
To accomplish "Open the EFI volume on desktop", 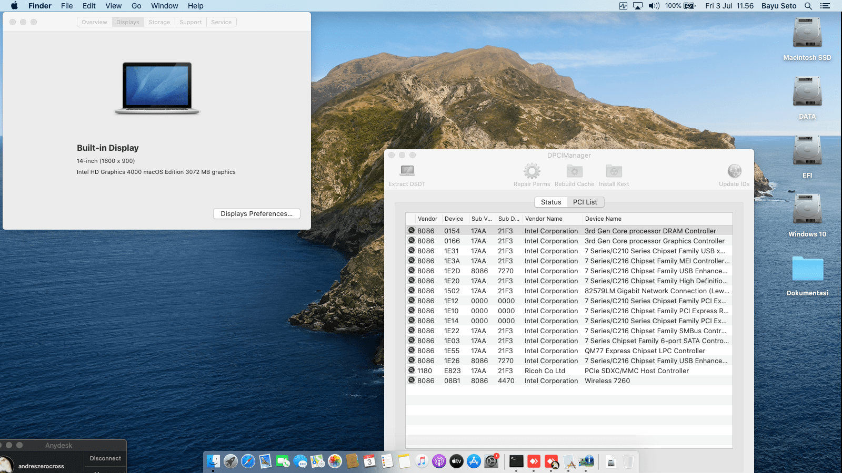I will coord(807,151).
